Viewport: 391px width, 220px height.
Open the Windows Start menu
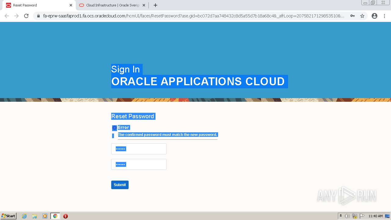pyautogui.click(x=9, y=216)
